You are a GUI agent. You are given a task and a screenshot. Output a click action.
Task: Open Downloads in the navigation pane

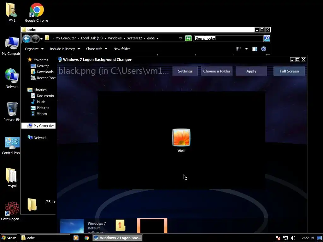[x=42, y=72]
